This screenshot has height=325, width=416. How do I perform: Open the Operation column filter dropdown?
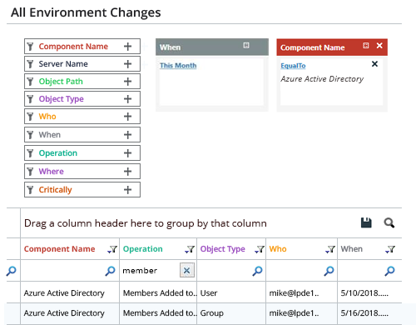coord(190,249)
